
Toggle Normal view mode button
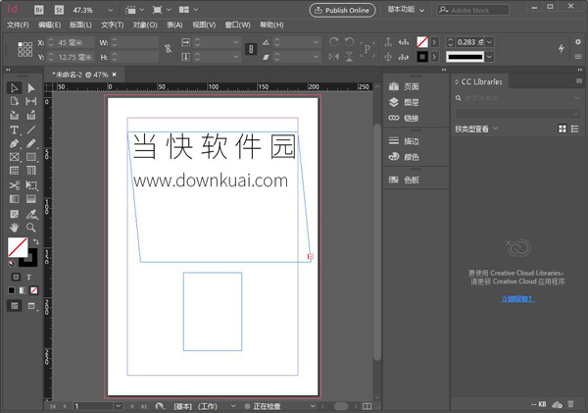pyautogui.click(x=15, y=306)
